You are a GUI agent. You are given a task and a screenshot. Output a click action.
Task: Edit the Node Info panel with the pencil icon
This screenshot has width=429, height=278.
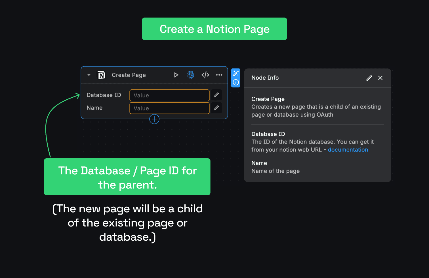pyautogui.click(x=369, y=78)
